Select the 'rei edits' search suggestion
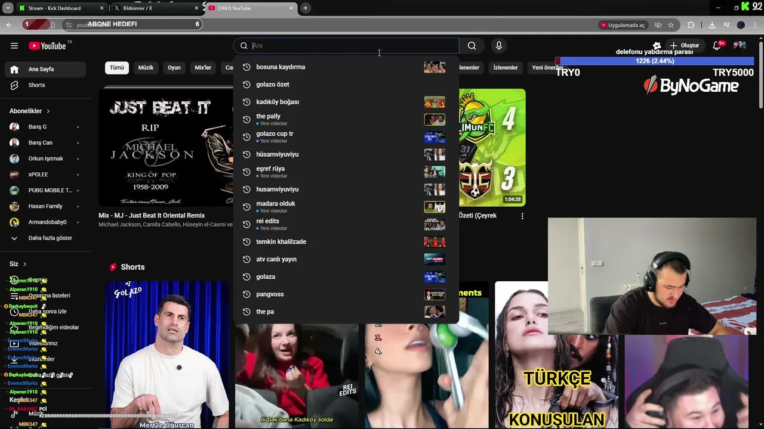 tap(346, 224)
